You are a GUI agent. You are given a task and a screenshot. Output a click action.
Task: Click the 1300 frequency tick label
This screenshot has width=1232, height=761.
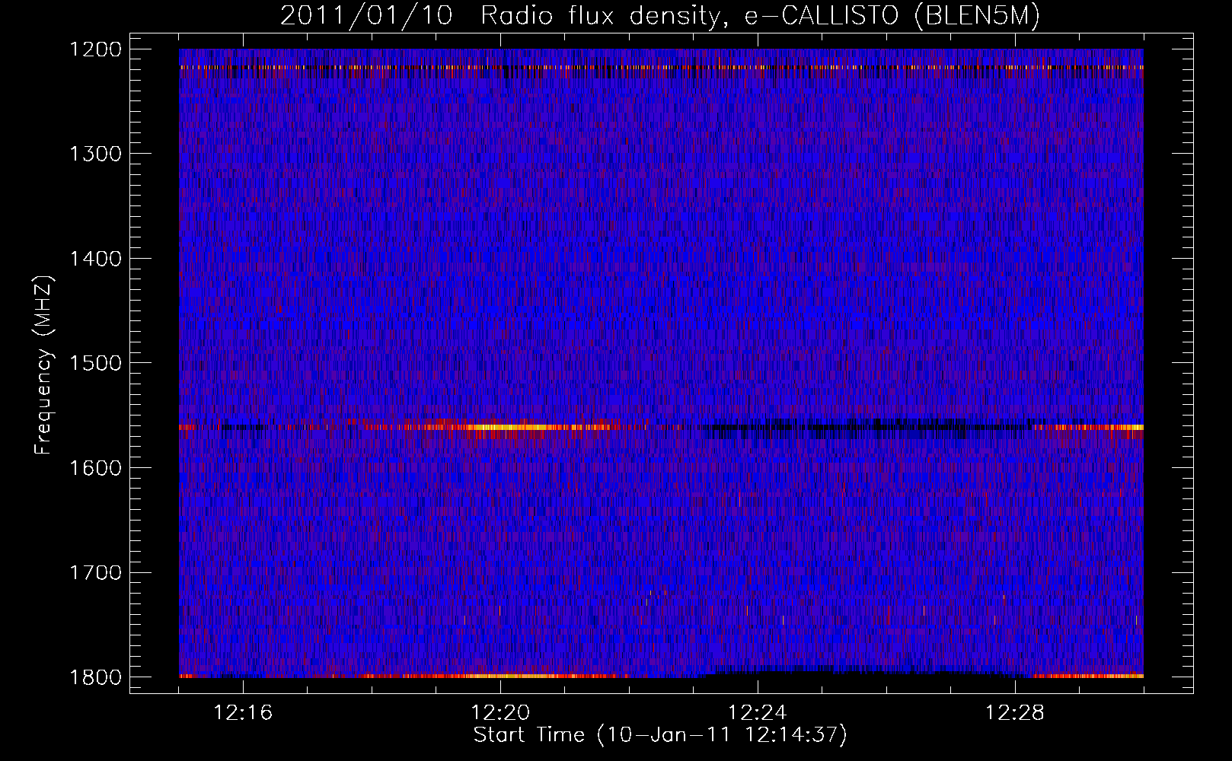[x=95, y=154]
